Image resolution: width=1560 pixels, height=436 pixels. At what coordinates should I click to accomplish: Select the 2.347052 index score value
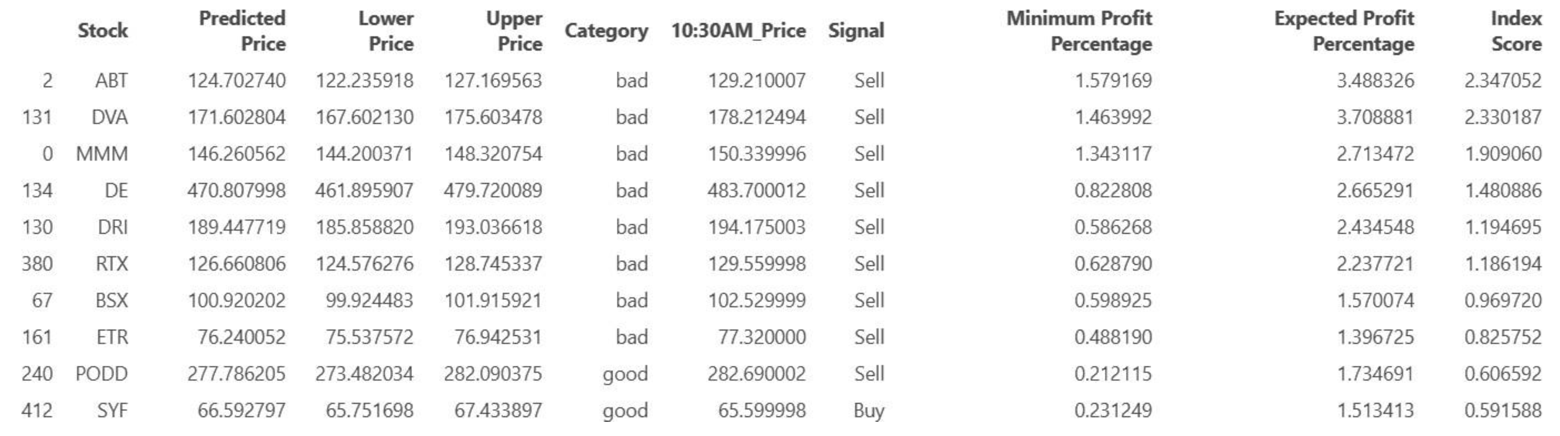(1503, 81)
